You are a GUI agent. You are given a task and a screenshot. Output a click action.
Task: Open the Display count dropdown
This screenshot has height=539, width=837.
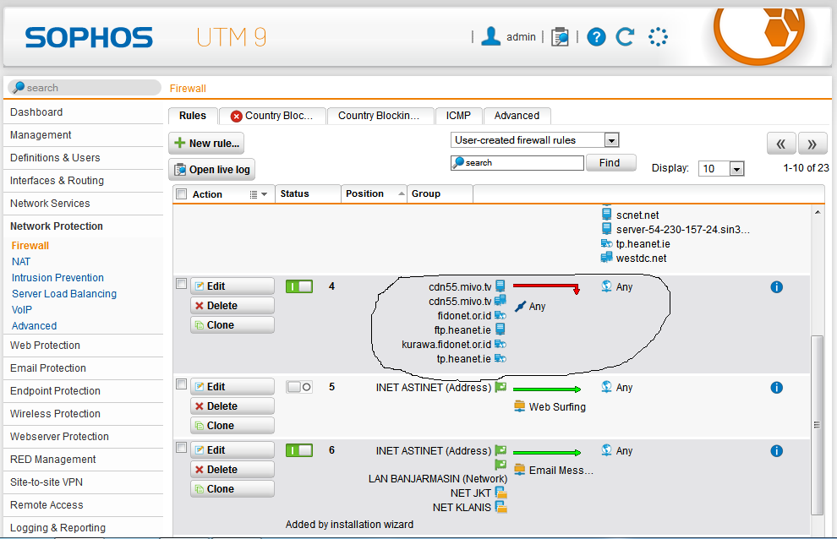point(721,169)
